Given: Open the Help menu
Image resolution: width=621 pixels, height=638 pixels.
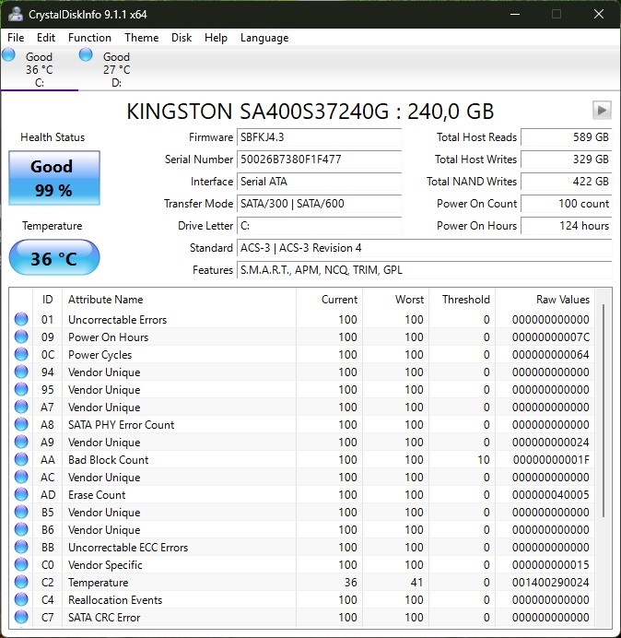Looking at the screenshot, I should point(216,38).
